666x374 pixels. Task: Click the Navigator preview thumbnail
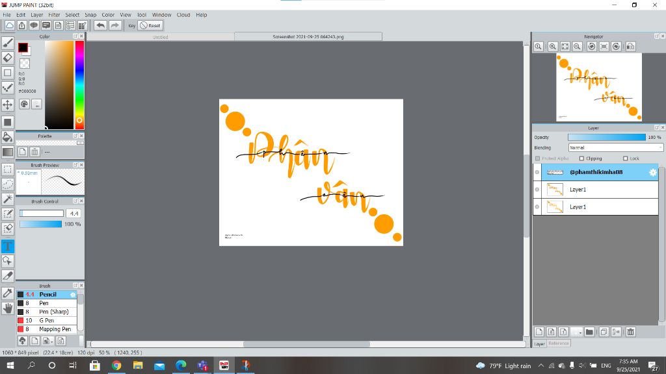tap(599, 87)
